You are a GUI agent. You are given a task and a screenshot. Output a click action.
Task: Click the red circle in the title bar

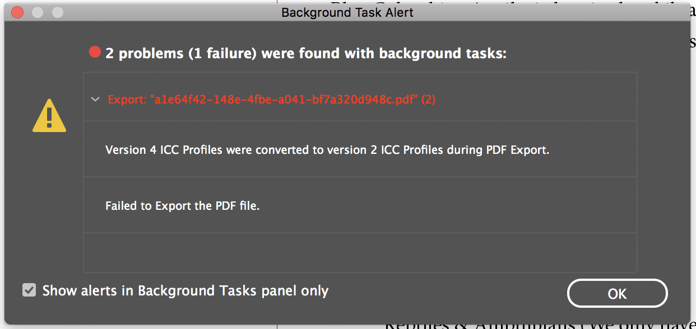pos(17,12)
